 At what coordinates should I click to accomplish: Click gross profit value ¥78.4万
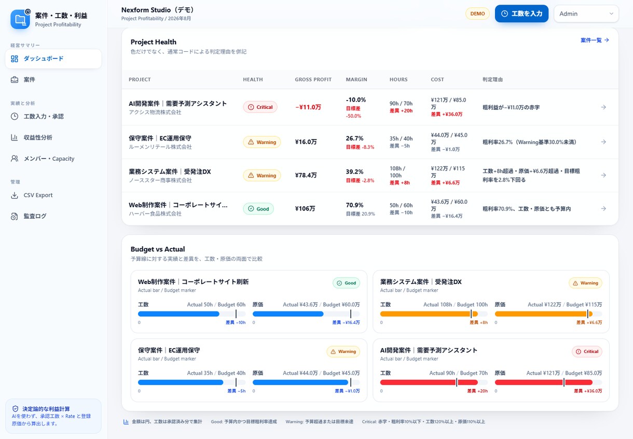click(306, 175)
